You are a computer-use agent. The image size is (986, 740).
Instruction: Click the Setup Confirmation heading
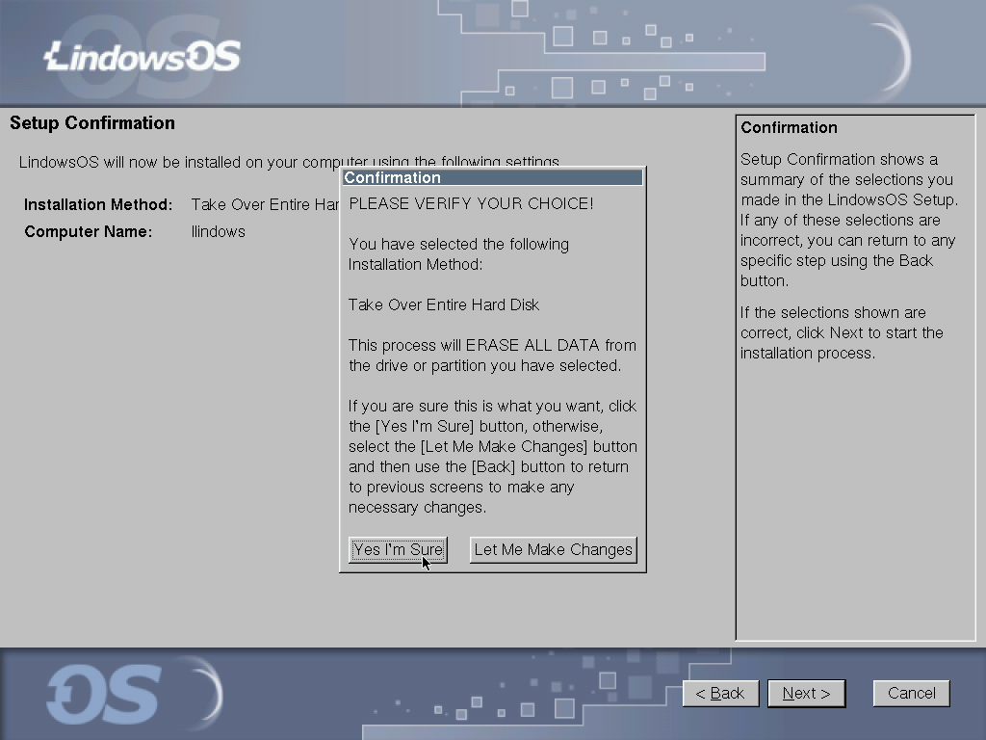tap(92, 122)
